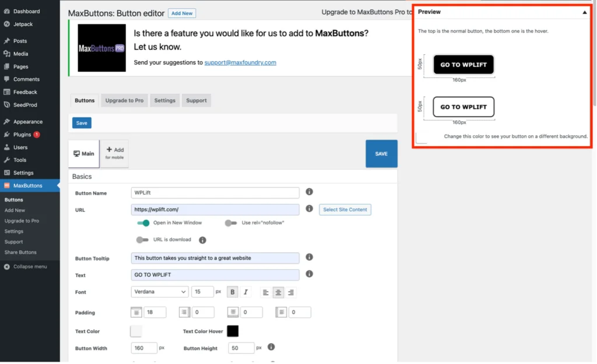Image resolution: width=597 pixels, height=364 pixels.
Task: Enable Use rel="nofollow" toggle
Action: [231, 223]
